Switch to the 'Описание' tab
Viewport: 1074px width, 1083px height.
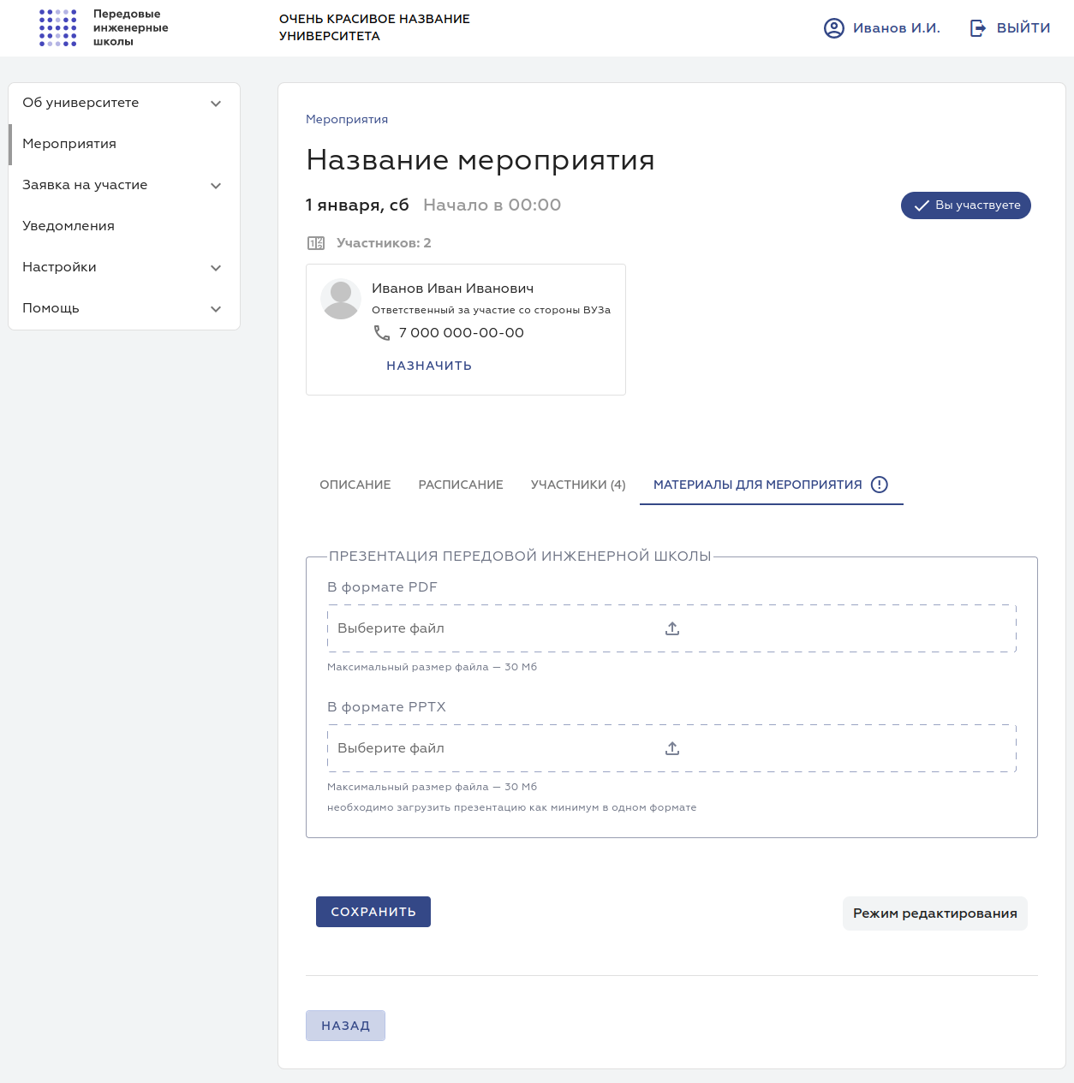(355, 485)
